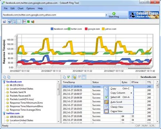This screenshot has height=129, width=161.
Task: Switch to Classic View via toolbar icon
Action: click(x=79, y=77)
